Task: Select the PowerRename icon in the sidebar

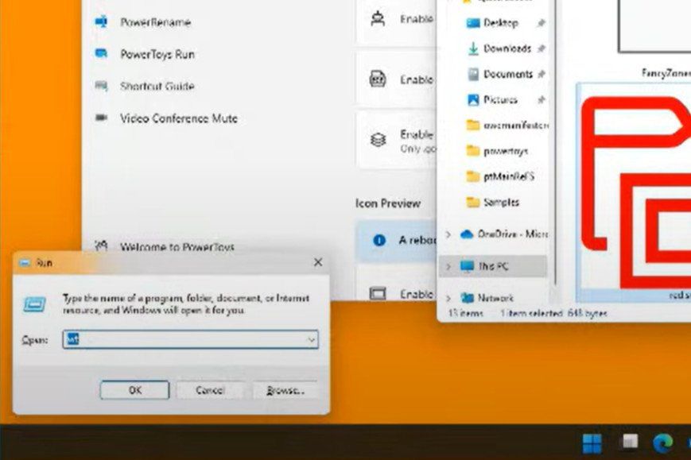Action: coord(101,22)
